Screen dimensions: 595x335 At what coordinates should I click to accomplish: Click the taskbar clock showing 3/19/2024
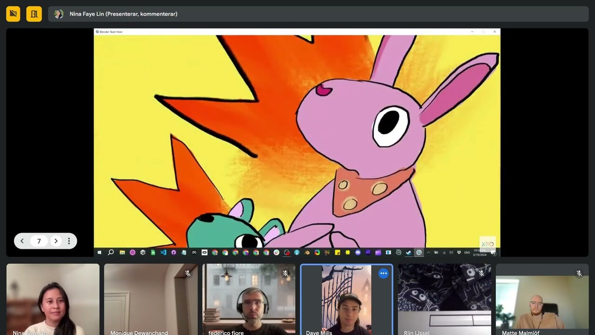480,253
